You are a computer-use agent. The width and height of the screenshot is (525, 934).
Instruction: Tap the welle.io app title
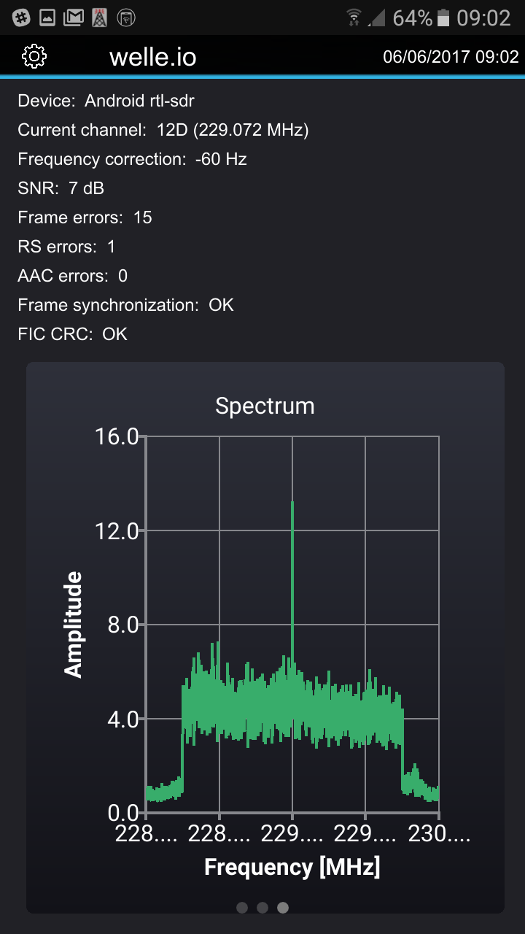[x=153, y=57]
